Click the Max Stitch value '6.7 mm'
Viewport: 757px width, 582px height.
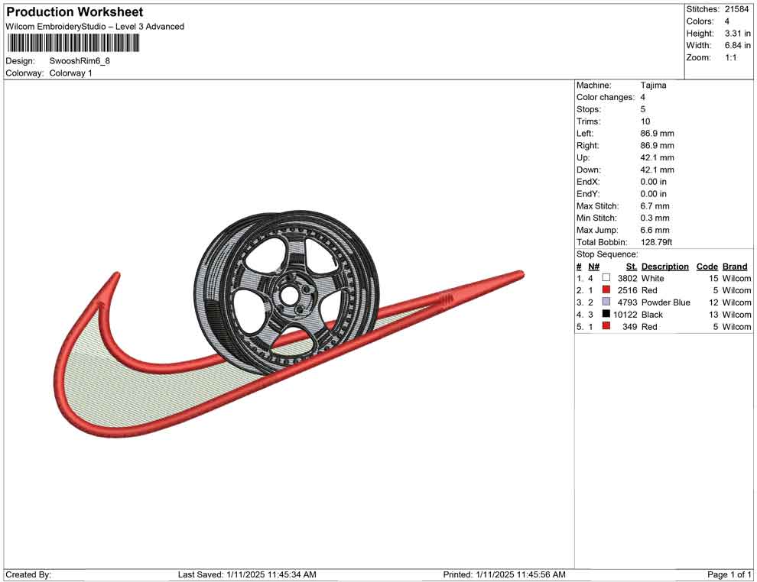point(655,206)
